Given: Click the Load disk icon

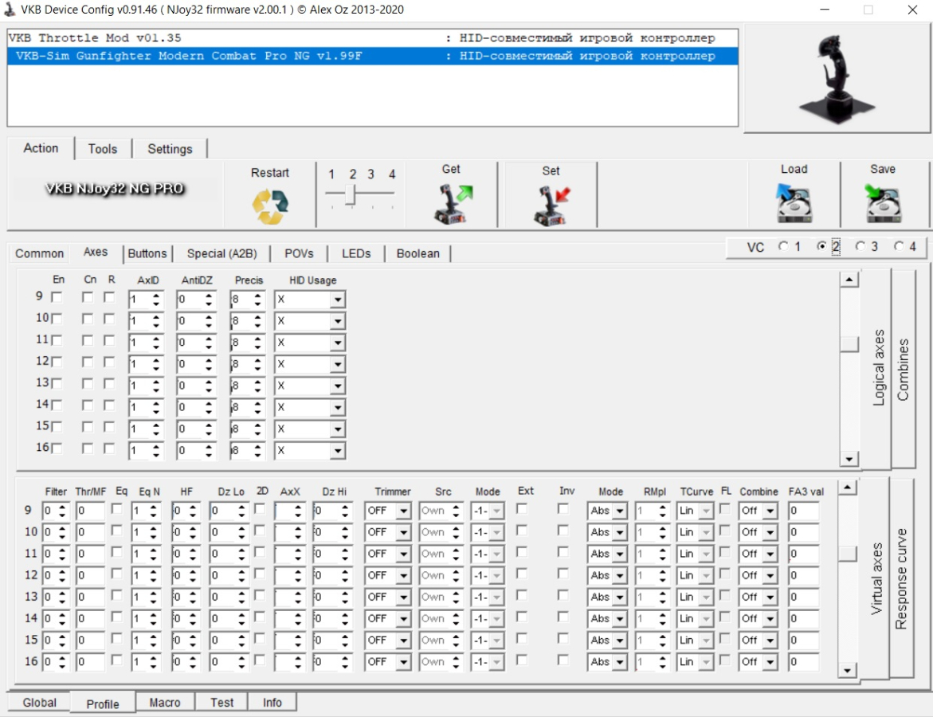Looking at the screenshot, I should 794,203.
